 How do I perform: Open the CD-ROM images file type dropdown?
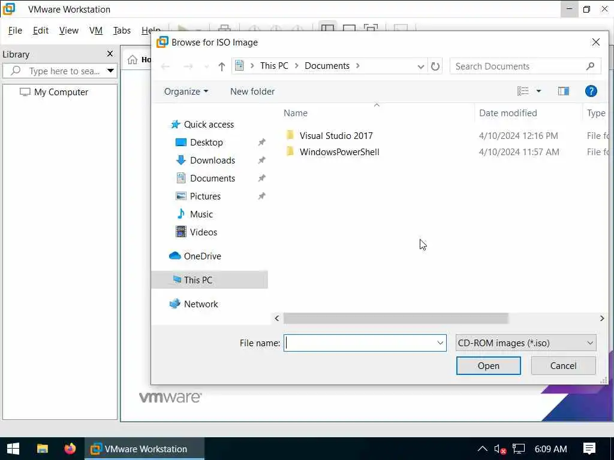tap(526, 343)
